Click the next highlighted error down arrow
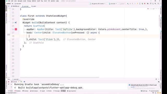Image resolution: width=167 pixels, height=94 pixels. (x=159, y=9)
